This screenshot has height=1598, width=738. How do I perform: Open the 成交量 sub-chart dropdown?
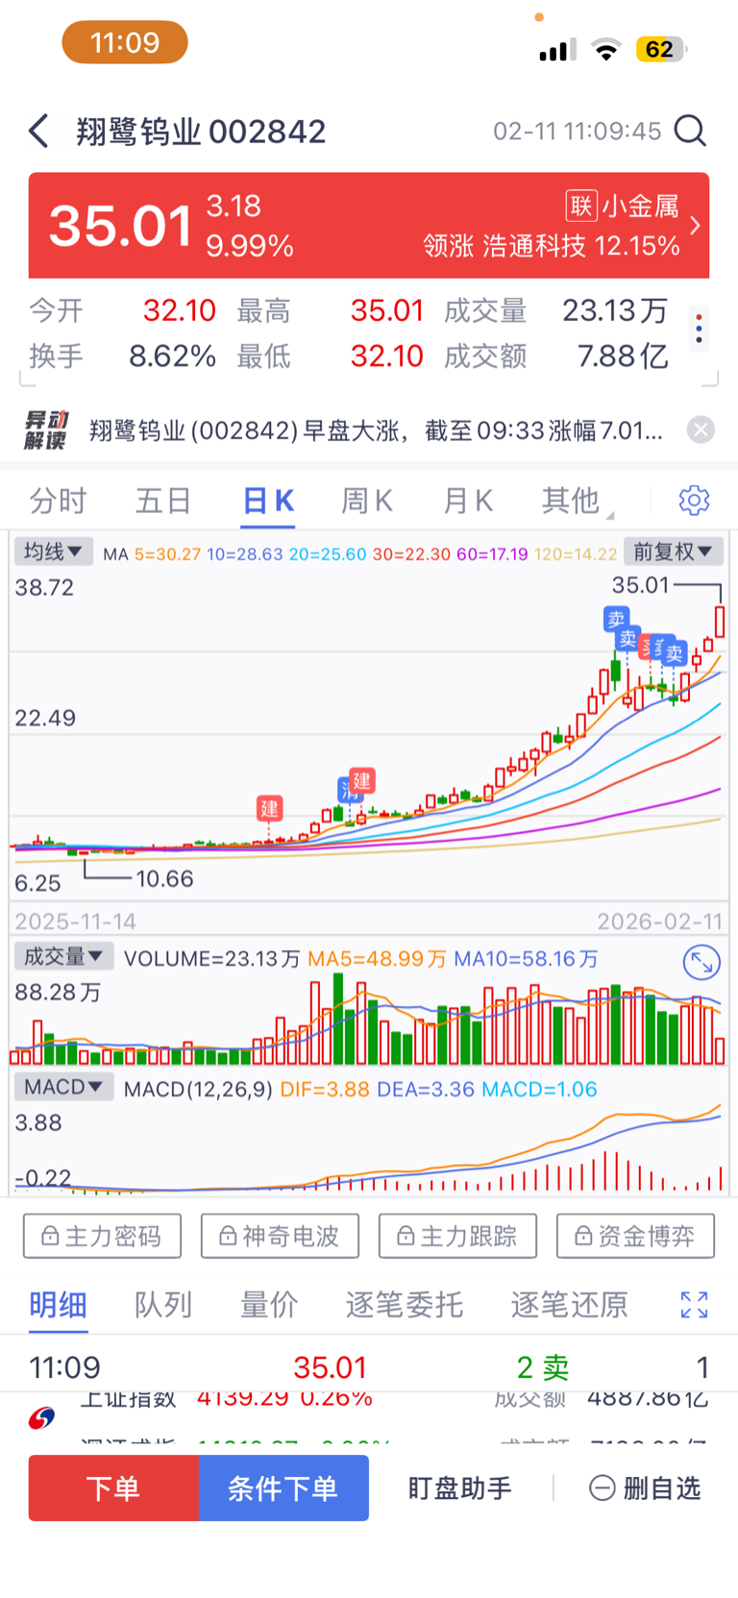tap(63, 956)
